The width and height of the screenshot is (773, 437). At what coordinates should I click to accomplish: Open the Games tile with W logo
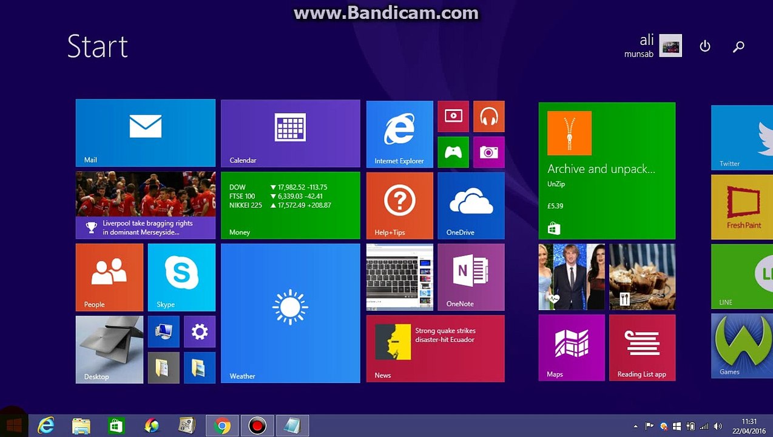(742, 346)
